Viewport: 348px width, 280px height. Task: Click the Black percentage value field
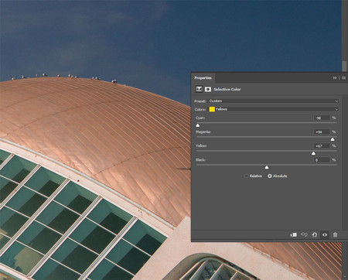[322, 160]
